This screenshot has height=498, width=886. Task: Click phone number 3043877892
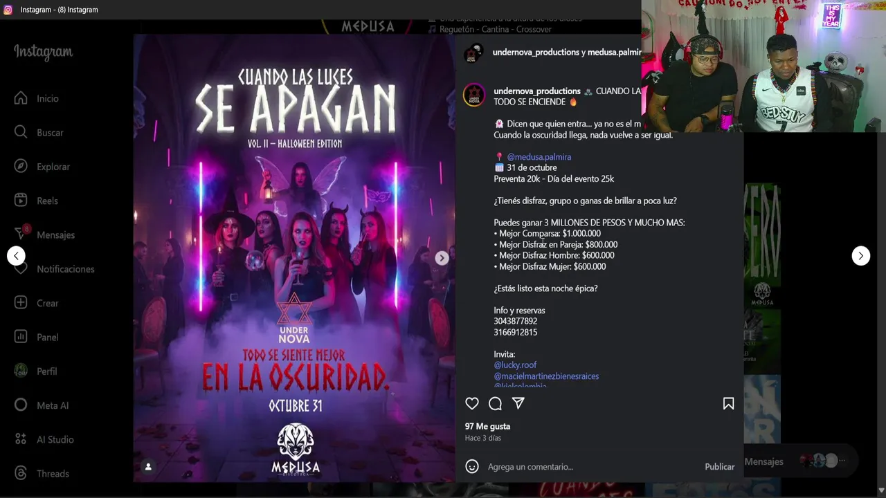click(x=515, y=321)
